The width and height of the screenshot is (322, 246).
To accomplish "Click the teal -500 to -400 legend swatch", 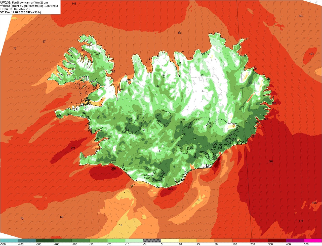I will click(9, 240).
